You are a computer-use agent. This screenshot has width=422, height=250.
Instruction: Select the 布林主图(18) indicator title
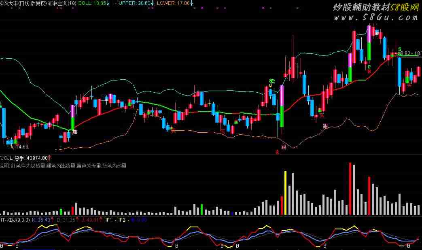62,3
